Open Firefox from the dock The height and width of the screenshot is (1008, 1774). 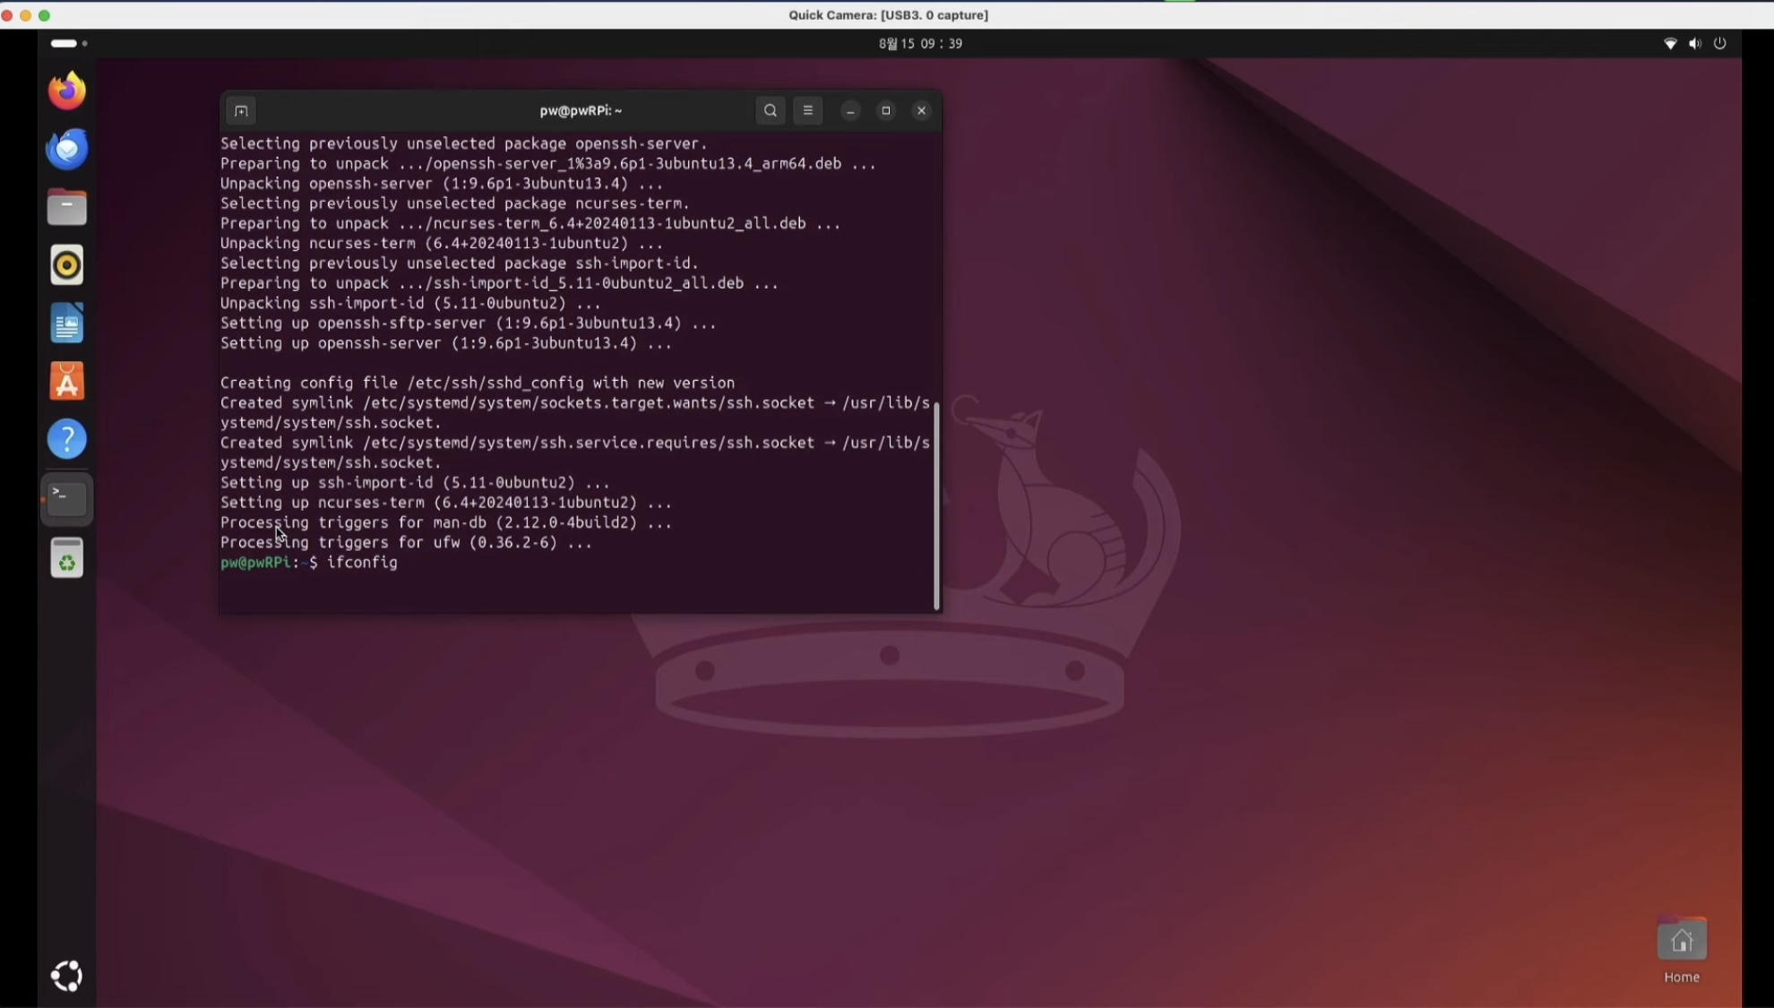(x=67, y=91)
